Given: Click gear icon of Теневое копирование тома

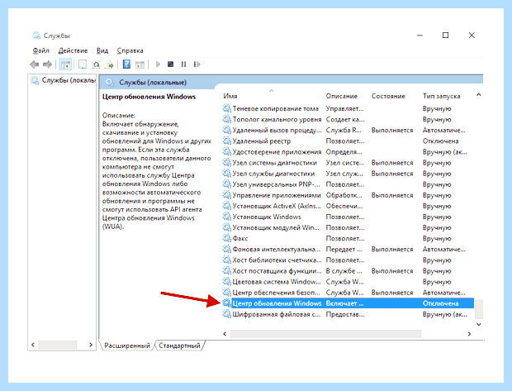Looking at the screenshot, I should [x=226, y=108].
